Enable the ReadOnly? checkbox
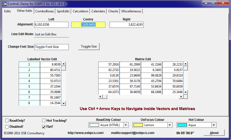The height and width of the screenshot is (140, 231). [x=7, y=121]
